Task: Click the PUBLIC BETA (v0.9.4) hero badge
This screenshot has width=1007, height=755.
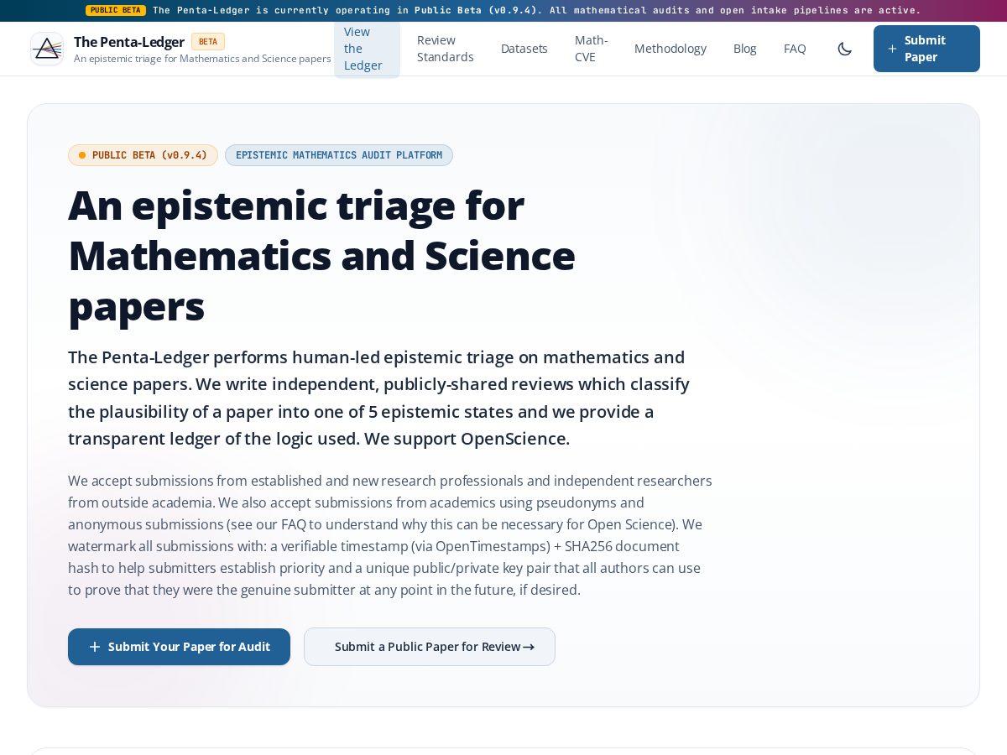Action: click(x=143, y=155)
